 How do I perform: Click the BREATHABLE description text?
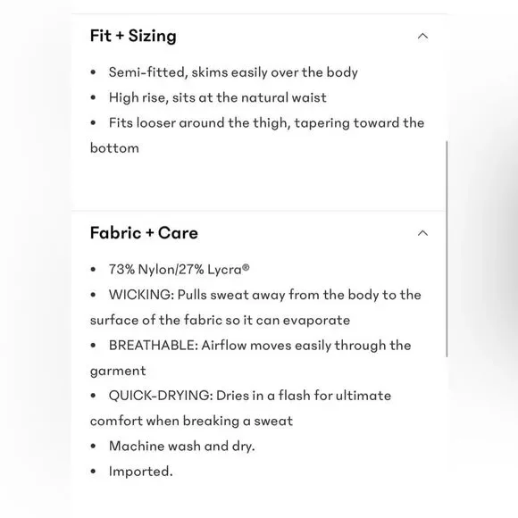251,358
